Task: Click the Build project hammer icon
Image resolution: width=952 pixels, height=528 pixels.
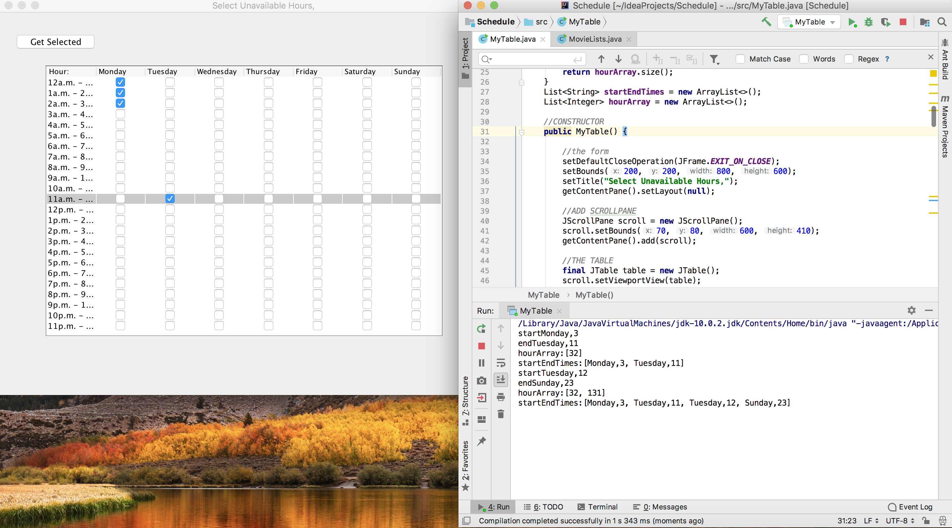Action: pyautogui.click(x=766, y=22)
